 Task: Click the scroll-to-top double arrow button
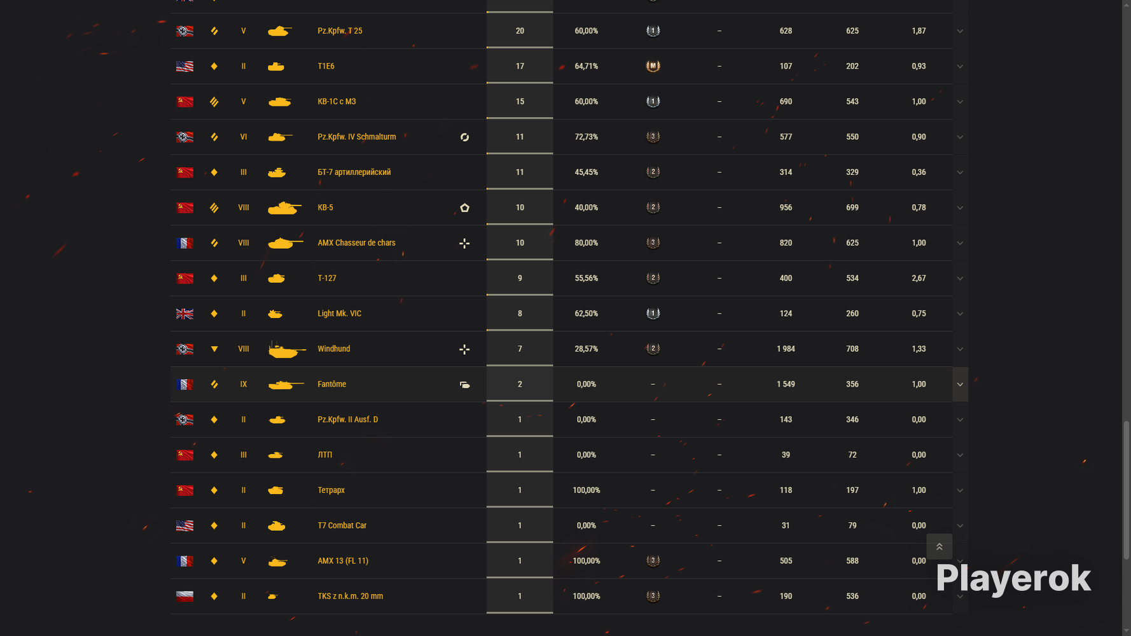tap(939, 546)
